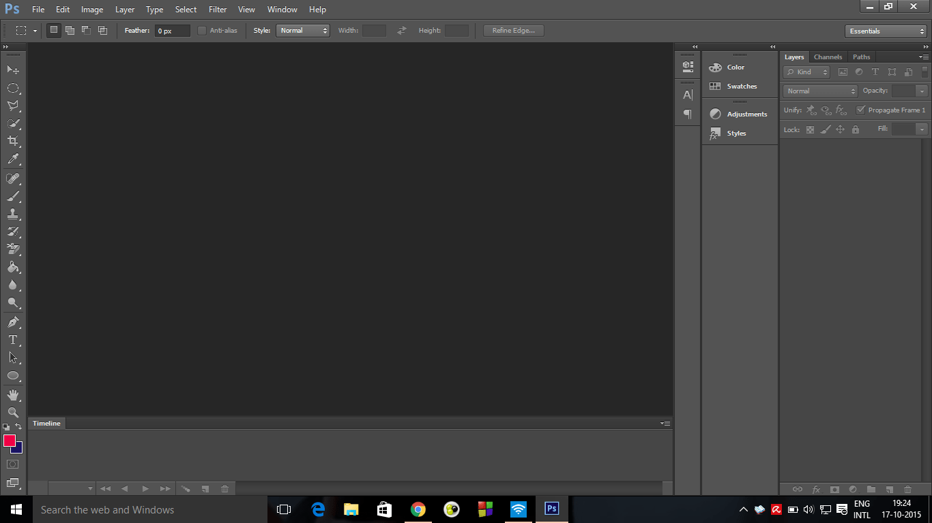
Task: Click the Unify layer visibility icon
Action: coord(826,110)
